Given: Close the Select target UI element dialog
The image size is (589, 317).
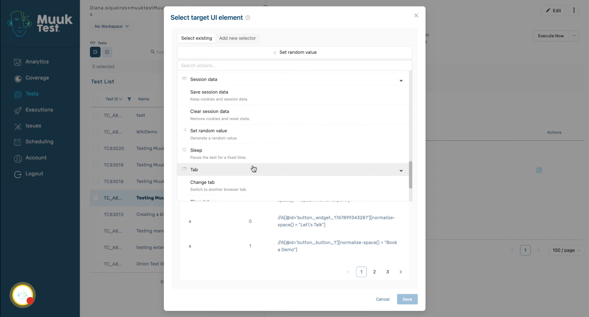Looking at the screenshot, I should click(416, 15).
